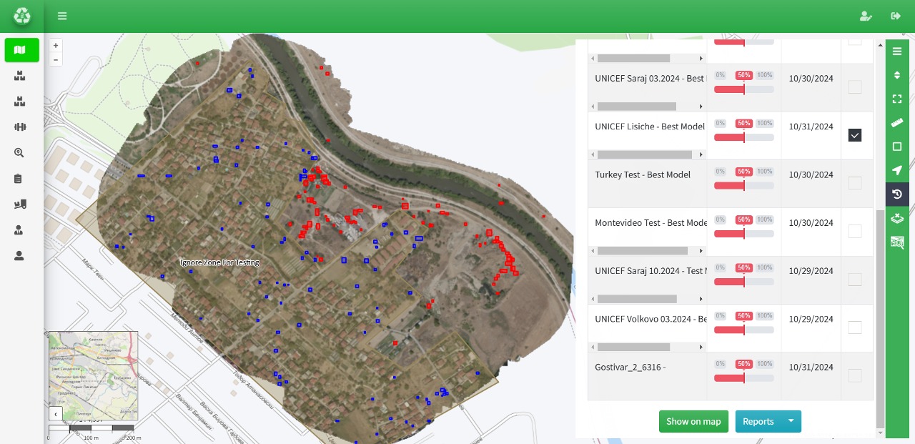Click the Lisiche row horizontal scrollbar thumb
The width and height of the screenshot is (915, 444).
[x=645, y=154]
